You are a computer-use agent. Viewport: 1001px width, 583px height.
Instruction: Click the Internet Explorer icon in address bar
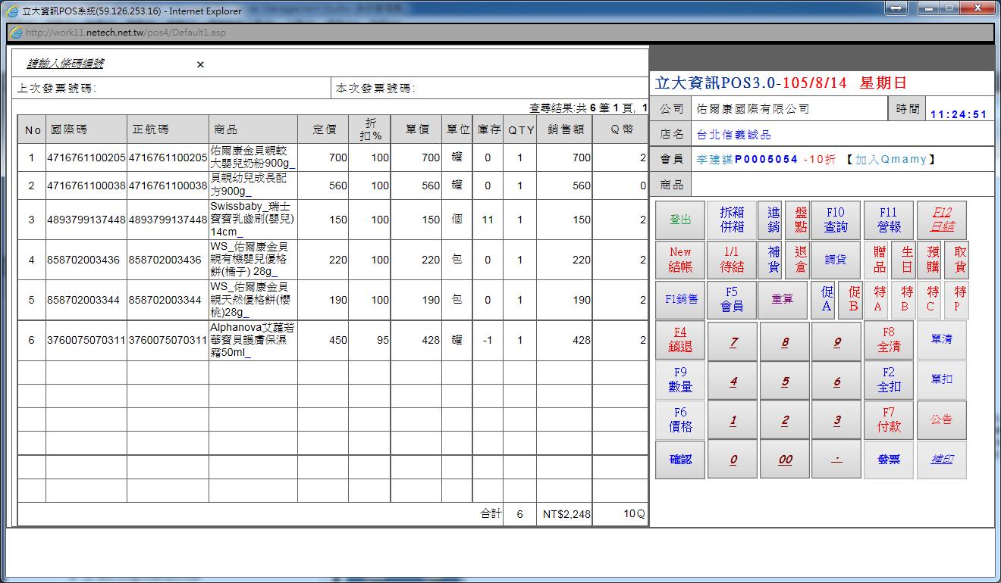(16, 33)
